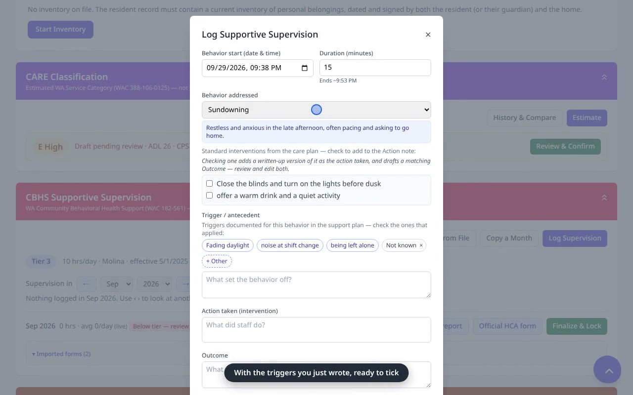Open the calendar picker in Behavior start
Image resolution: width=633 pixels, height=395 pixels.
click(x=305, y=68)
